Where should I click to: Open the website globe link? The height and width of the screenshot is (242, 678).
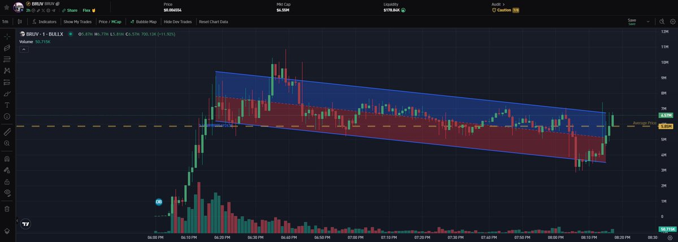48,10
